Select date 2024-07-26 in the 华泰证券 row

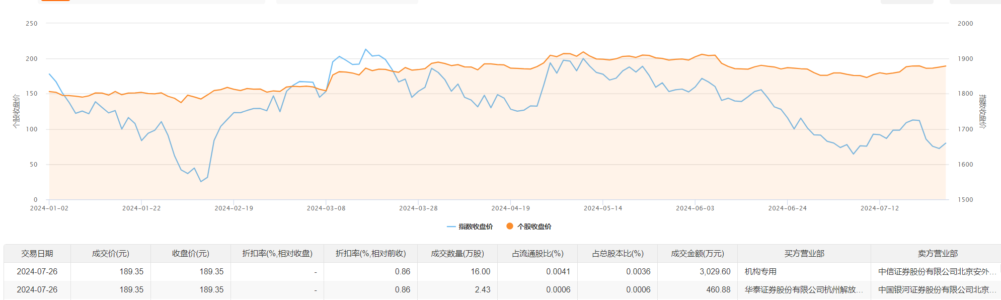coord(37,290)
